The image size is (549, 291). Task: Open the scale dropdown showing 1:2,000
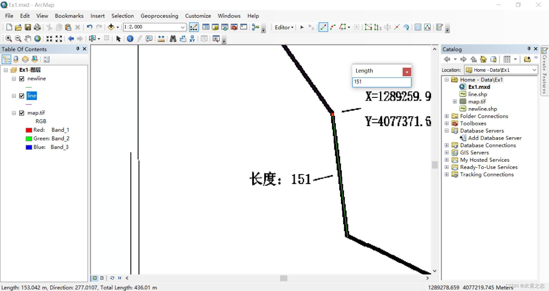click(183, 27)
